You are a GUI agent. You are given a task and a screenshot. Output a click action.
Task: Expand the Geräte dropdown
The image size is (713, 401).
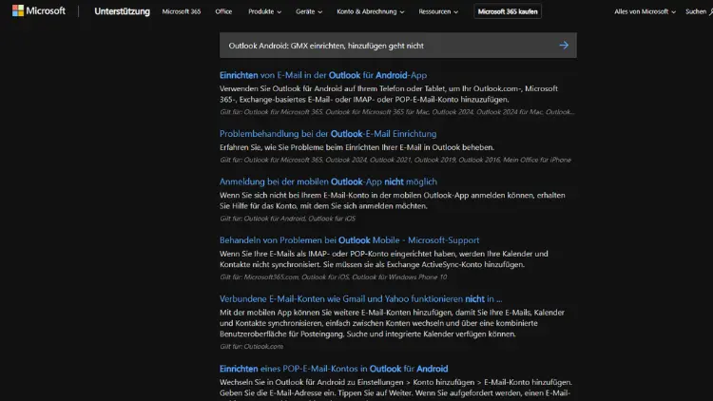[309, 11]
